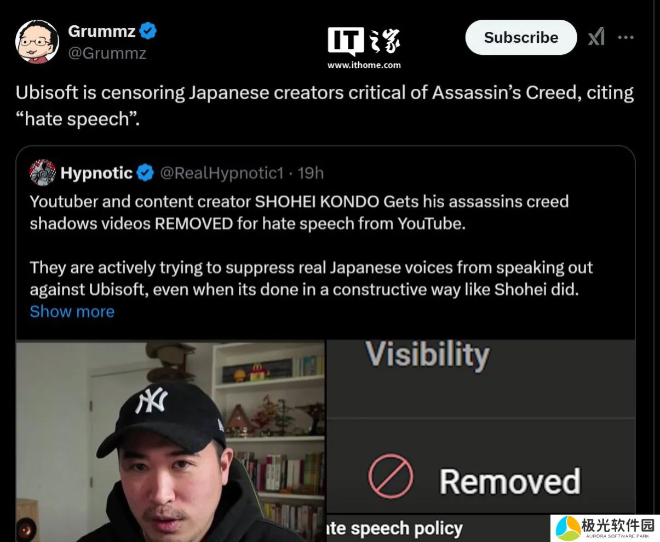The height and width of the screenshot is (542, 660).
Task: Open the @RealHypnotic1 handle
Action: coord(222,173)
